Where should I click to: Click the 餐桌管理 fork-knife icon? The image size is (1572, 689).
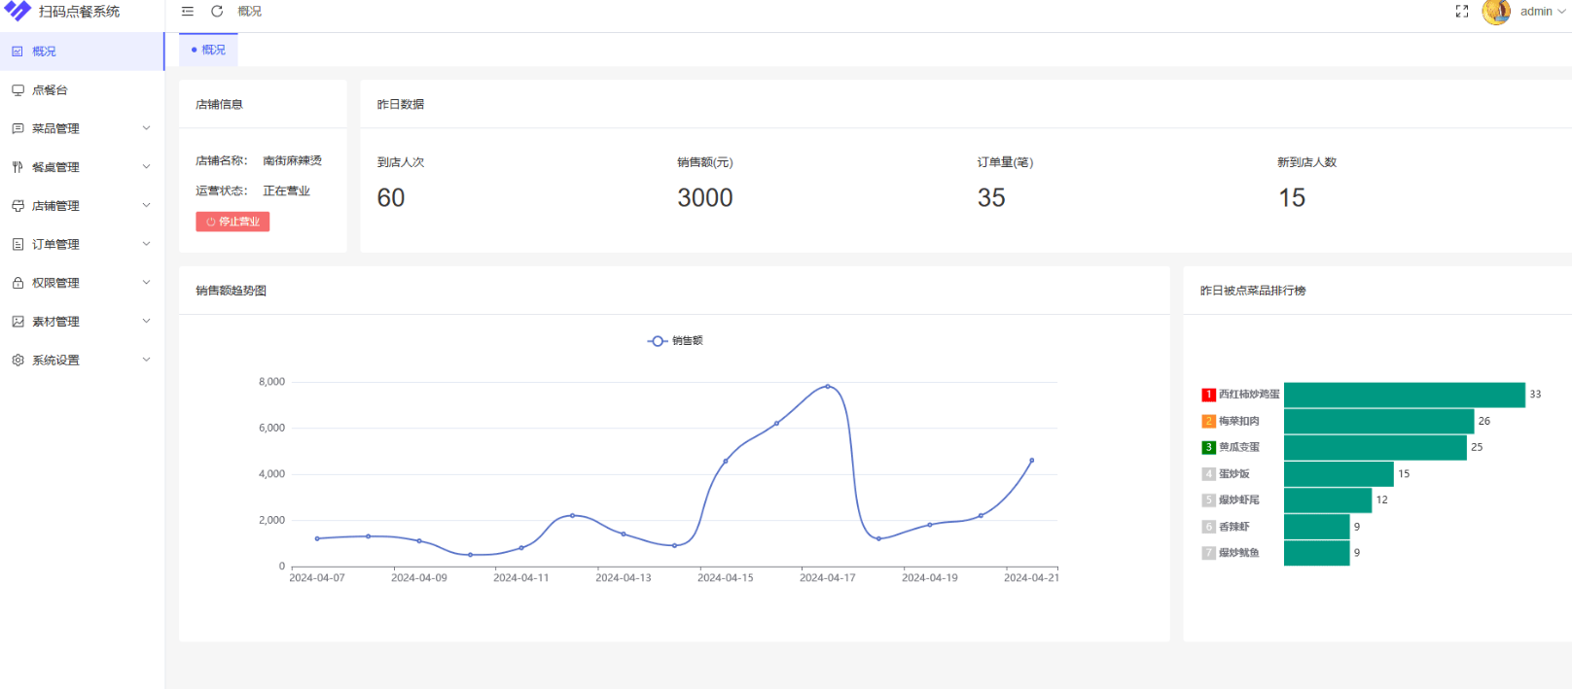click(18, 167)
